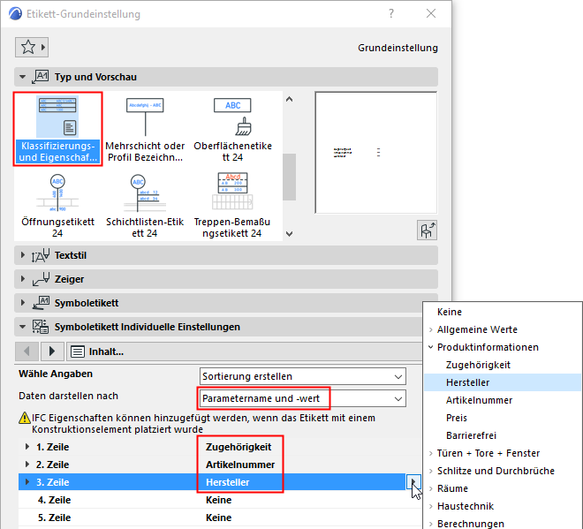Expand the 2. Zeile row
Screen dimensions: 583x529
[27, 465]
